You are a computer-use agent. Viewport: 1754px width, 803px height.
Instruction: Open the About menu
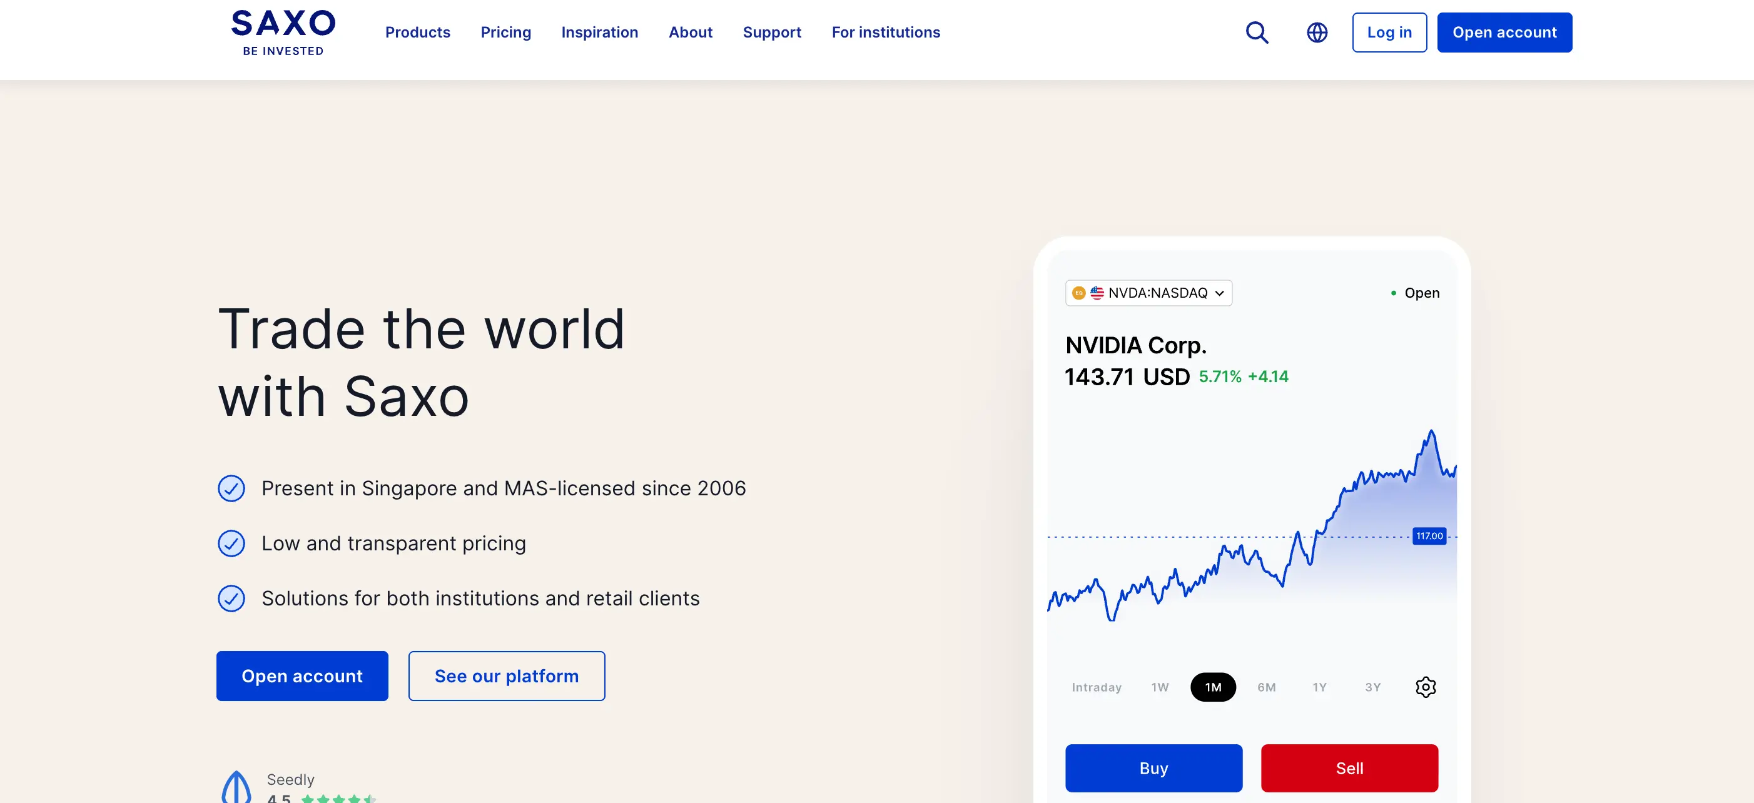coord(691,33)
